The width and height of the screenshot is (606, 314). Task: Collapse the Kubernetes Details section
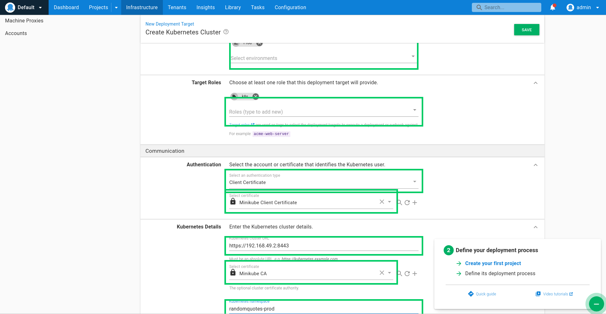pyautogui.click(x=536, y=227)
